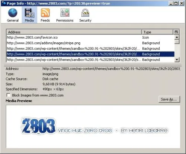Click the Disk cache value
Image resolution: width=186 pixels, height=154 pixels.
[50, 79]
